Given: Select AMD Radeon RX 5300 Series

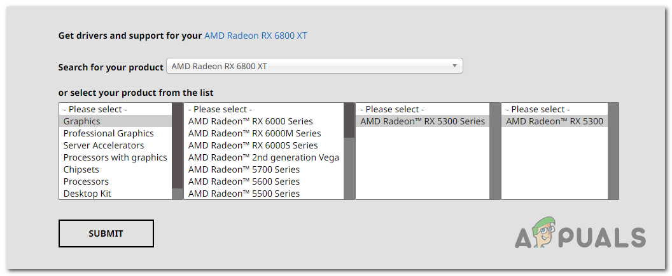Looking at the screenshot, I should click(x=423, y=121).
